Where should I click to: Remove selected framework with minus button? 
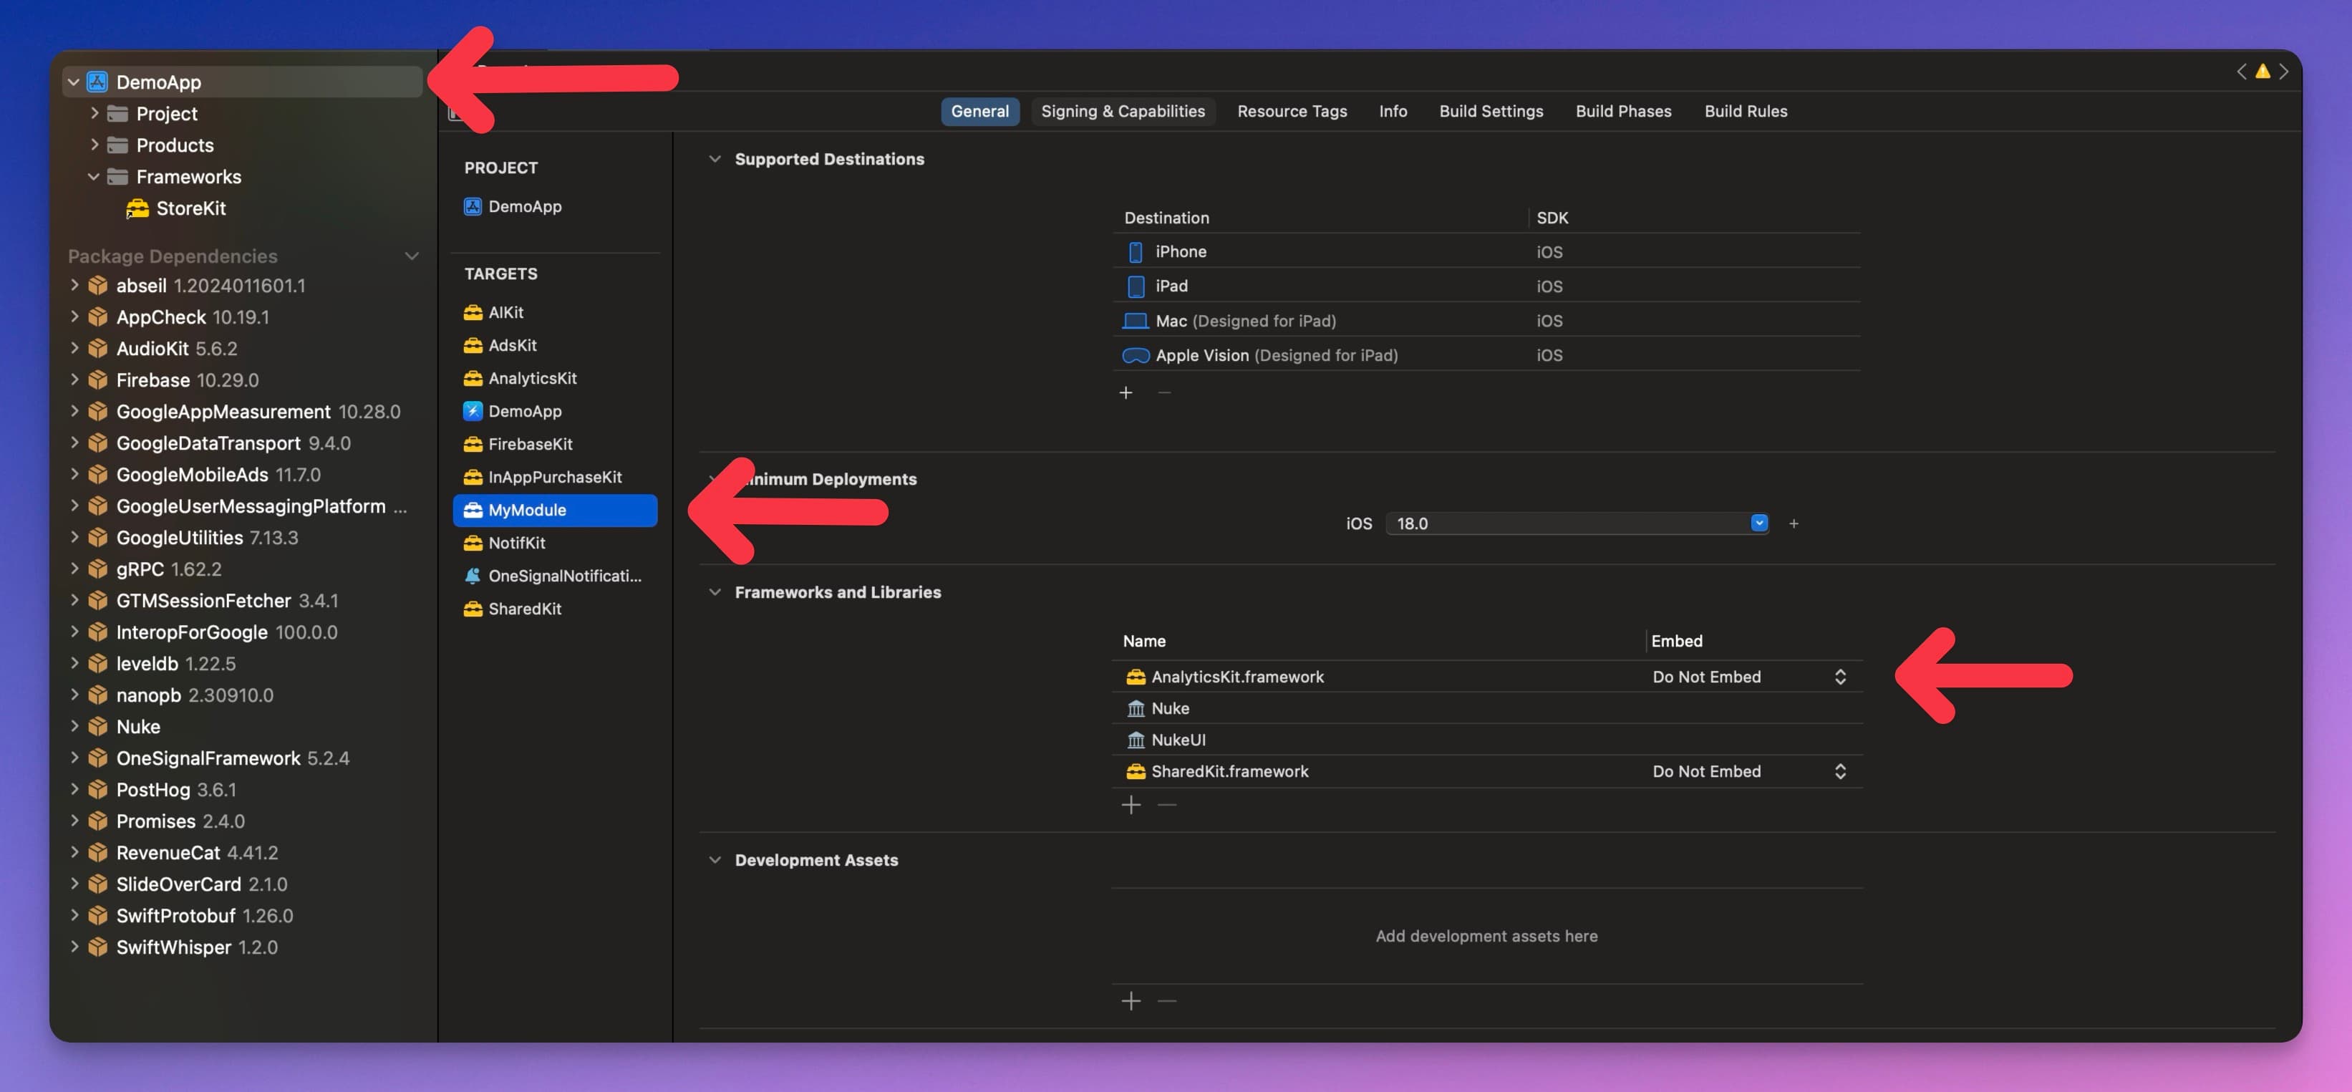[x=1167, y=806]
